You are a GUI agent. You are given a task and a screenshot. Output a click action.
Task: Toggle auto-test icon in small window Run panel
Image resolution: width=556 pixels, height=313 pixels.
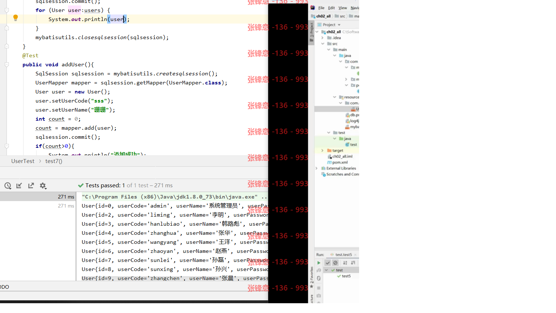pyautogui.click(x=319, y=278)
